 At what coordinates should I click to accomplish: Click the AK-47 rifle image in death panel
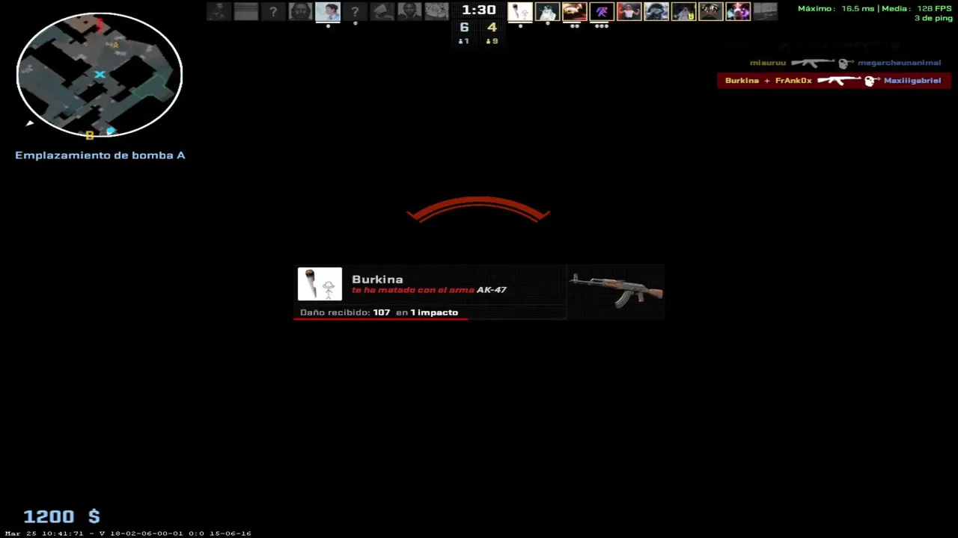(x=616, y=290)
